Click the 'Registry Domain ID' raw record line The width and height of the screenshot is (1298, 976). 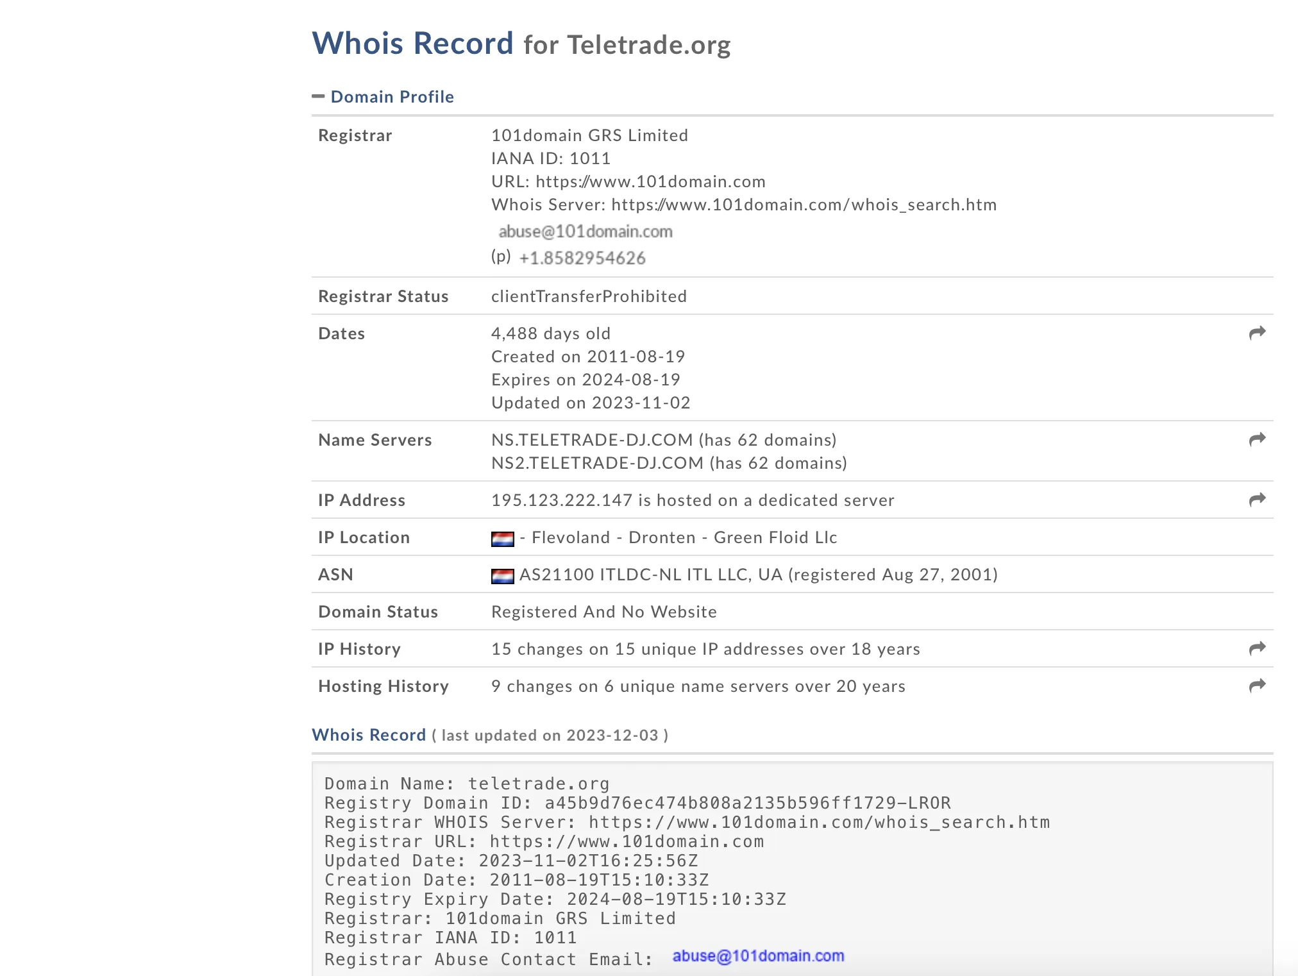pos(637,803)
